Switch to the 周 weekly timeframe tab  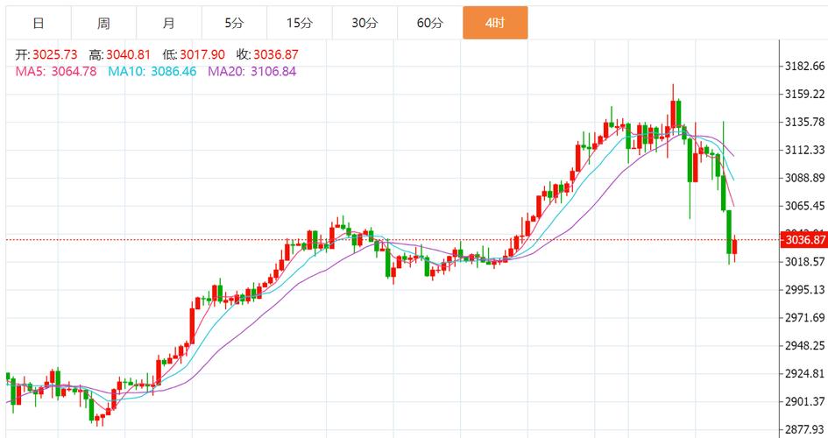[104, 23]
